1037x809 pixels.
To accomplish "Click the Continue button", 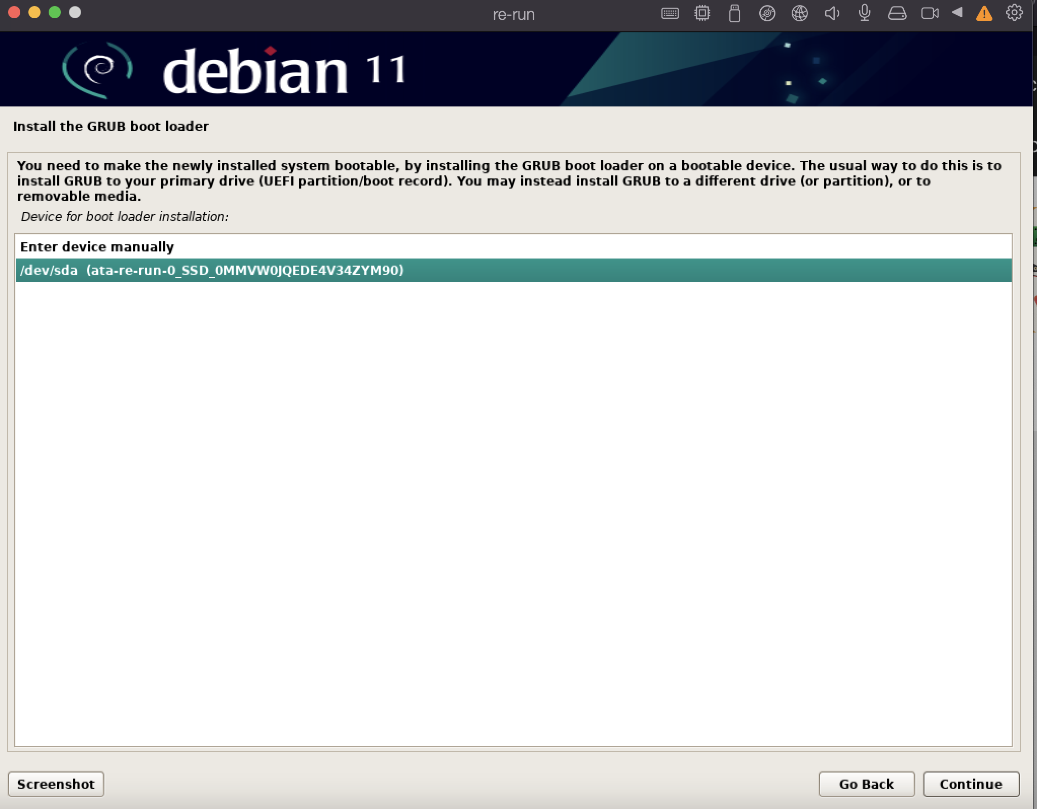I will click(x=971, y=784).
